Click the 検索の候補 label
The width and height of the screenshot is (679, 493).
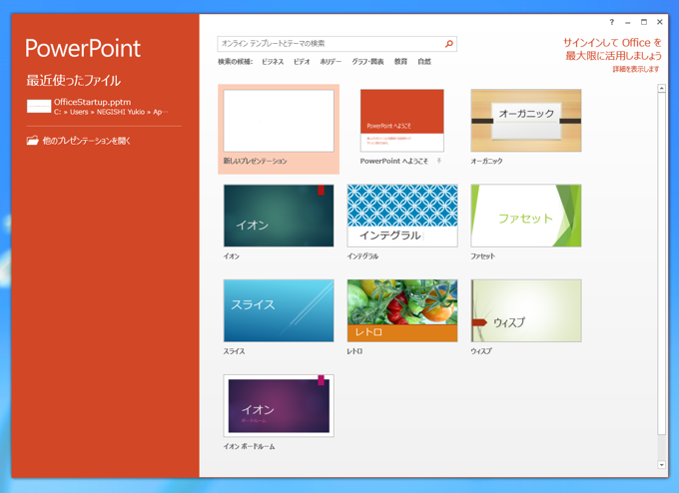(235, 62)
